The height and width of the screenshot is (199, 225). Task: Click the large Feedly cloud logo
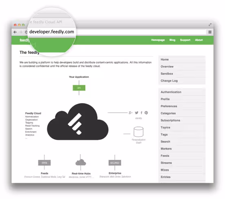click(x=77, y=122)
